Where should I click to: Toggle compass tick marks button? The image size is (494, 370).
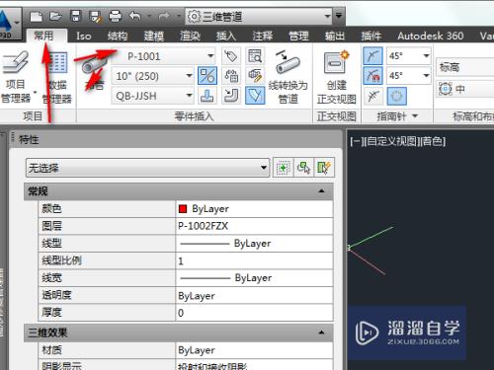point(372,56)
